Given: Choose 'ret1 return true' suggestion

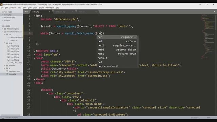Looking at the screenshot, I should coord(117,54).
